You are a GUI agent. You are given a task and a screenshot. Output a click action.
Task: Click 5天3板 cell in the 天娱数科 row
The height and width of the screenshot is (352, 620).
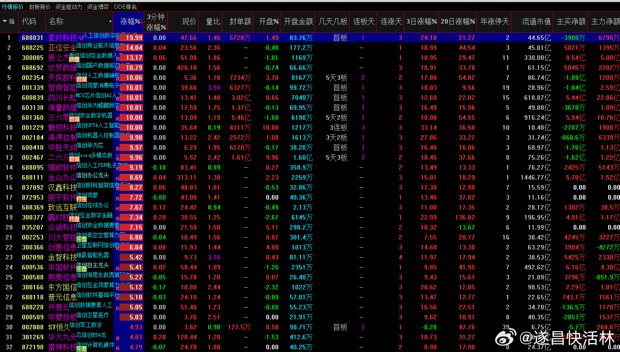(337, 78)
